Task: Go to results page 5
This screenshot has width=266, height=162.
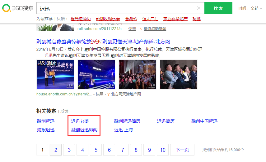Action: [x=96, y=150]
